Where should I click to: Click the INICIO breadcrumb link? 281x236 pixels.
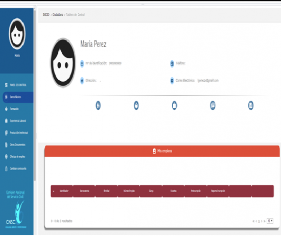click(46, 15)
